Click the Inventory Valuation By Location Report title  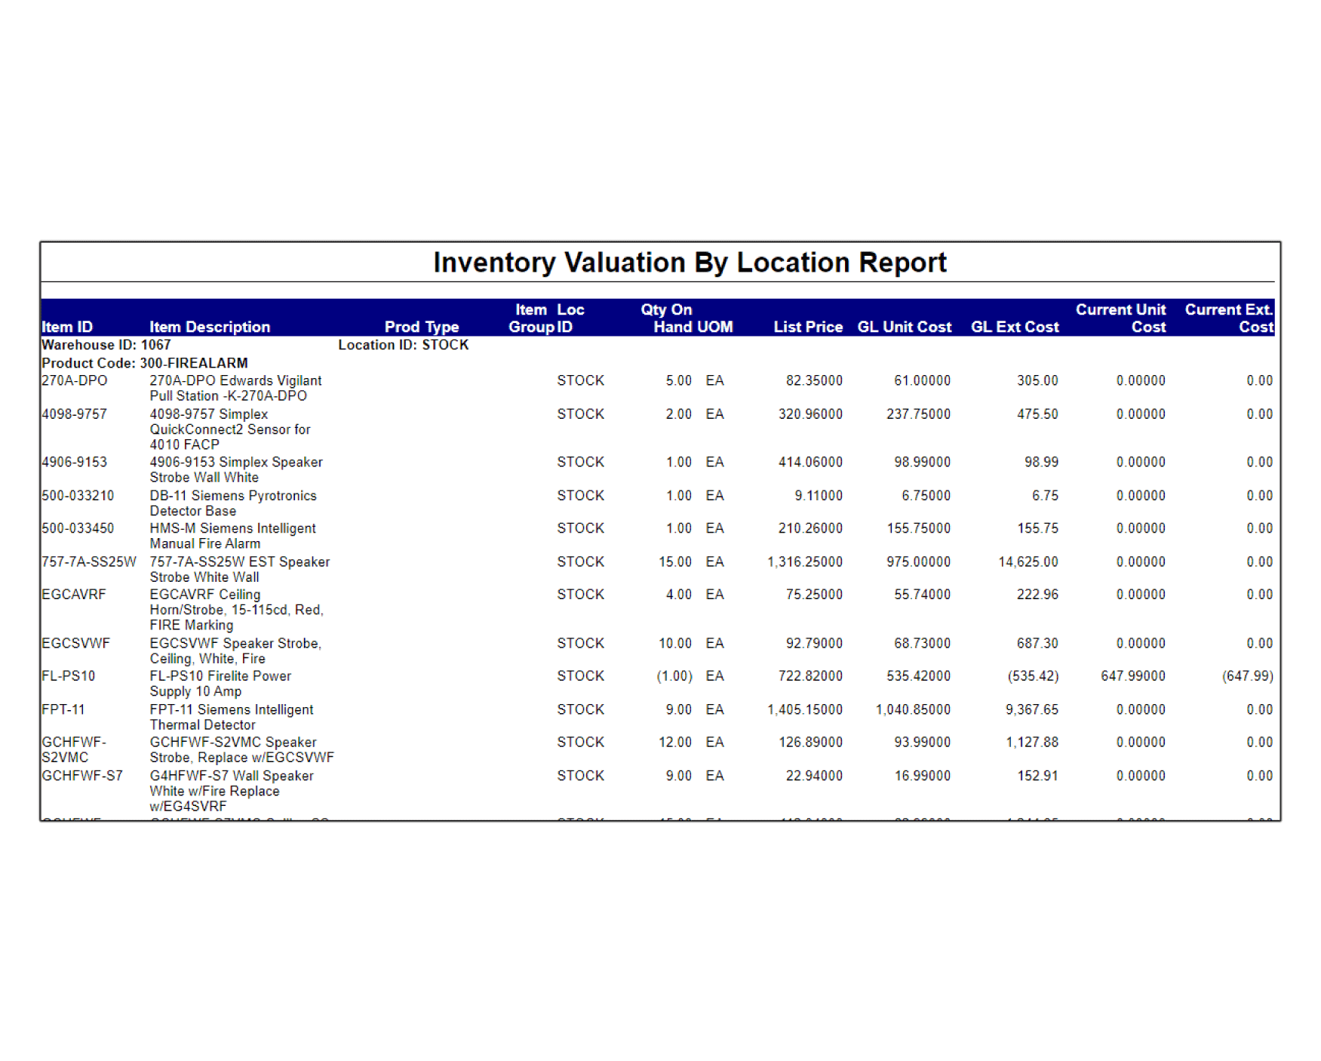689,263
